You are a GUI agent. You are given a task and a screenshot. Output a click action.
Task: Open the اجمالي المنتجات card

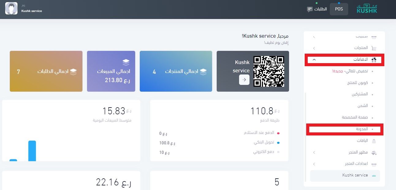pyautogui.click(x=176, y=71)
